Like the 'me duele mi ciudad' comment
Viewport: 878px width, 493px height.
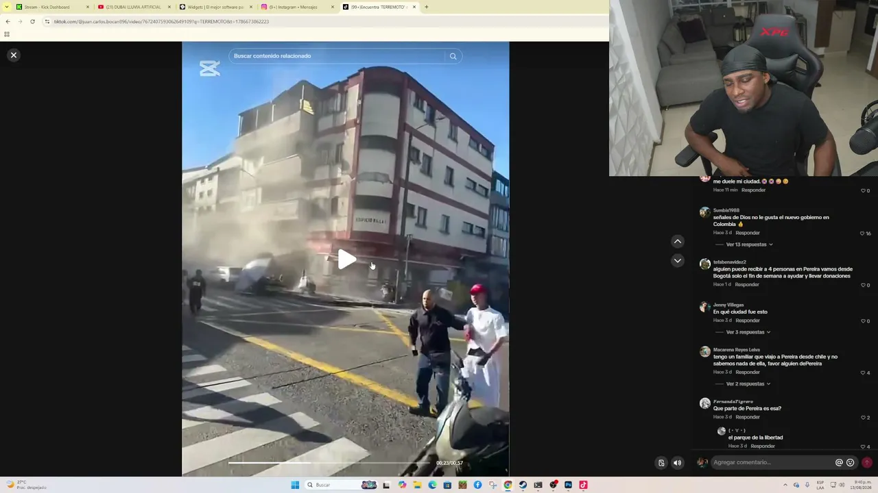864,190
